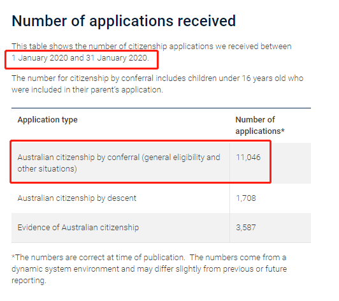Click the 1,708 applications value
This screenshot has width=339, height=301.
tap(246, 198)
